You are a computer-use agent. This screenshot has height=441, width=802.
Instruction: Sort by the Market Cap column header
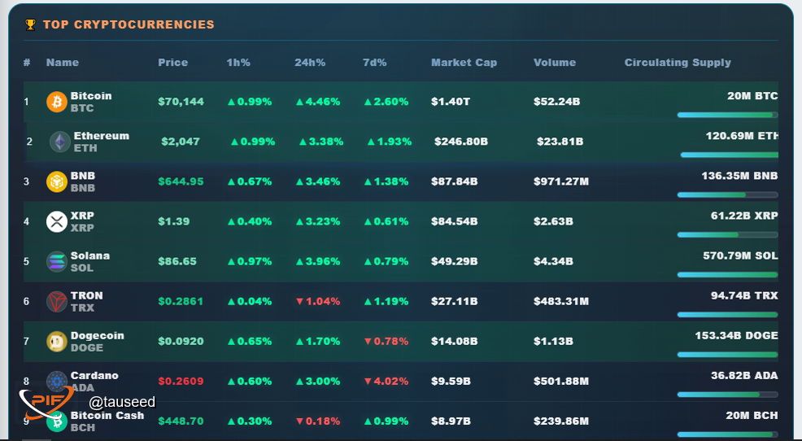(x=464, y=63)
